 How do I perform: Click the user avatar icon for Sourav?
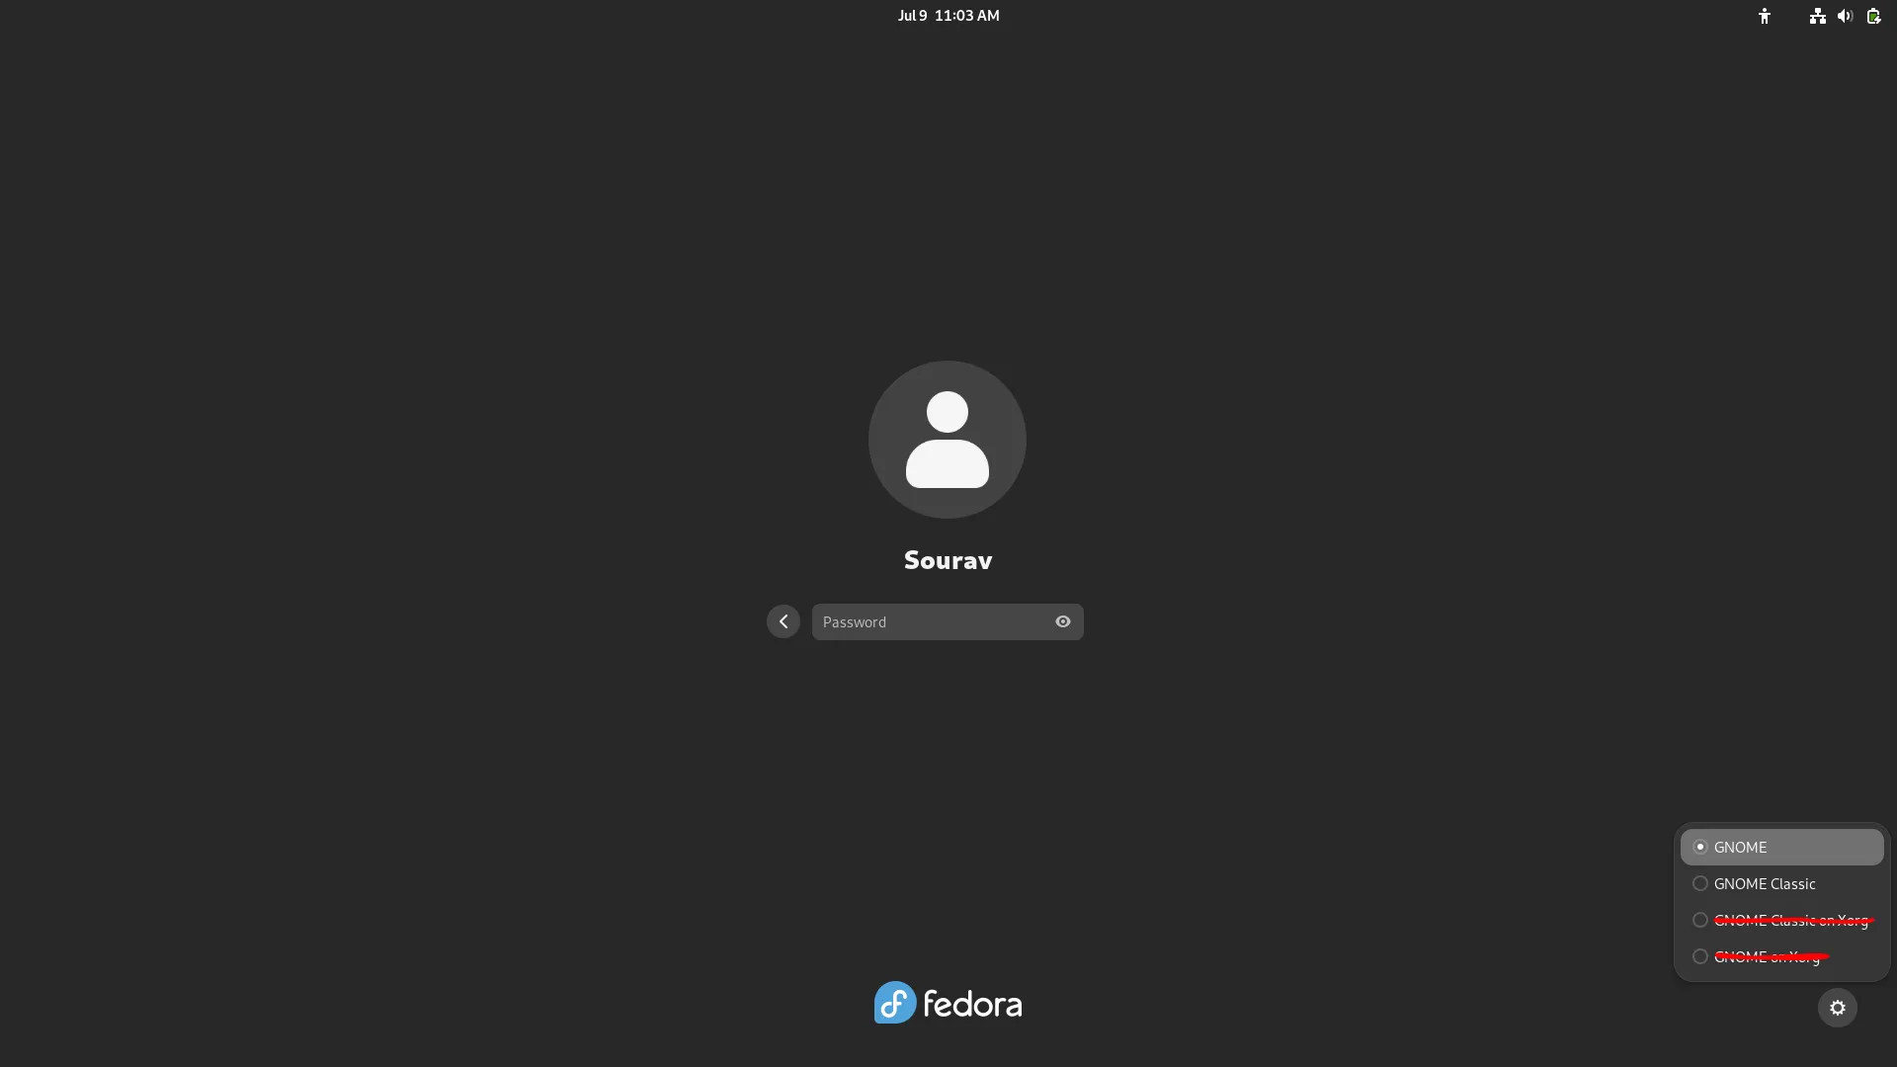[x=948, y=439]
